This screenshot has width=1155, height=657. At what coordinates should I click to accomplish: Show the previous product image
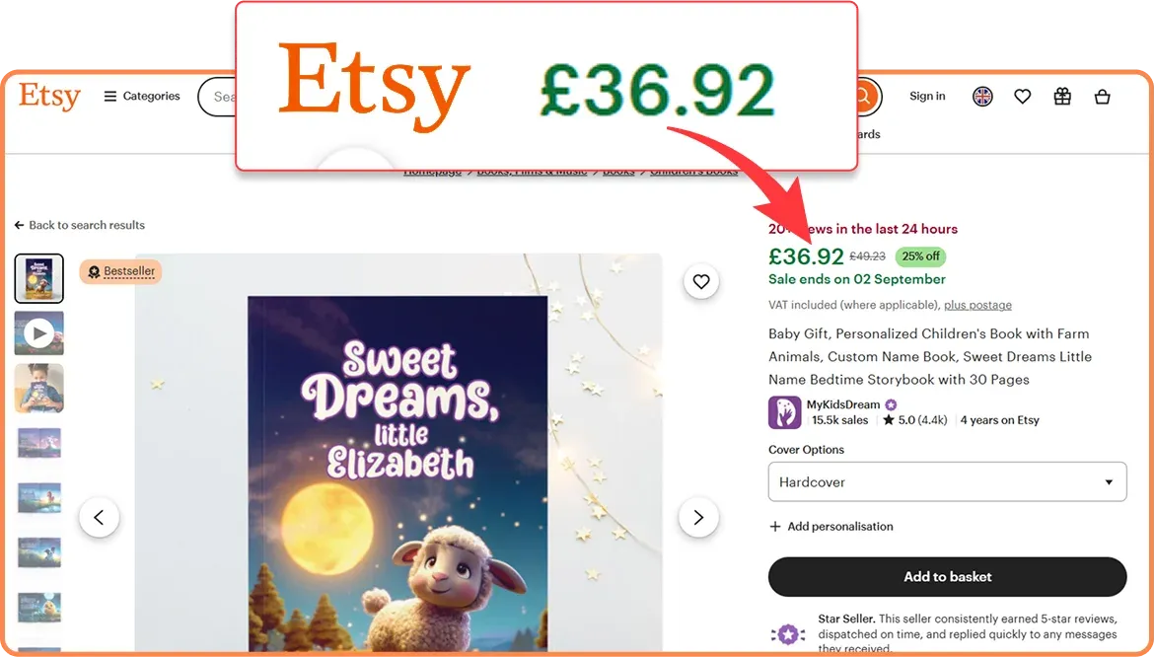pyautogui.click(x=100, y=517)
